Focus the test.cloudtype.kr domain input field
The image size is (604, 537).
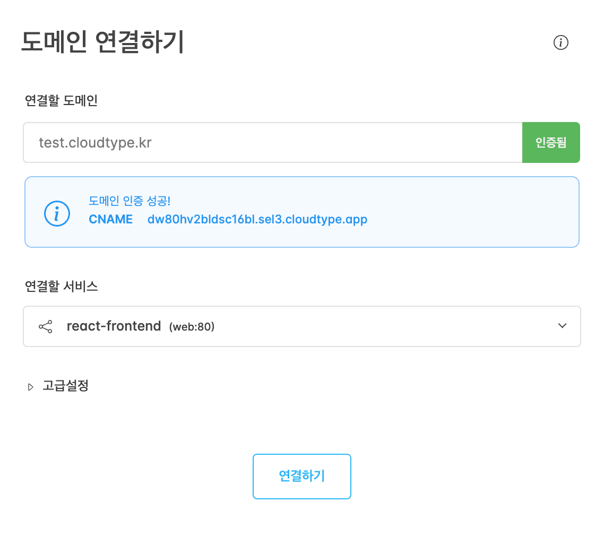273,143
